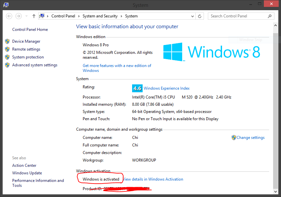Open Windows Update link

point(27,173)
